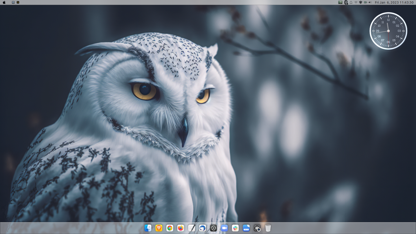Viewport: 416px width, 234px height.
Task: Open the text editor dock icon
Action: coord(191,228)
